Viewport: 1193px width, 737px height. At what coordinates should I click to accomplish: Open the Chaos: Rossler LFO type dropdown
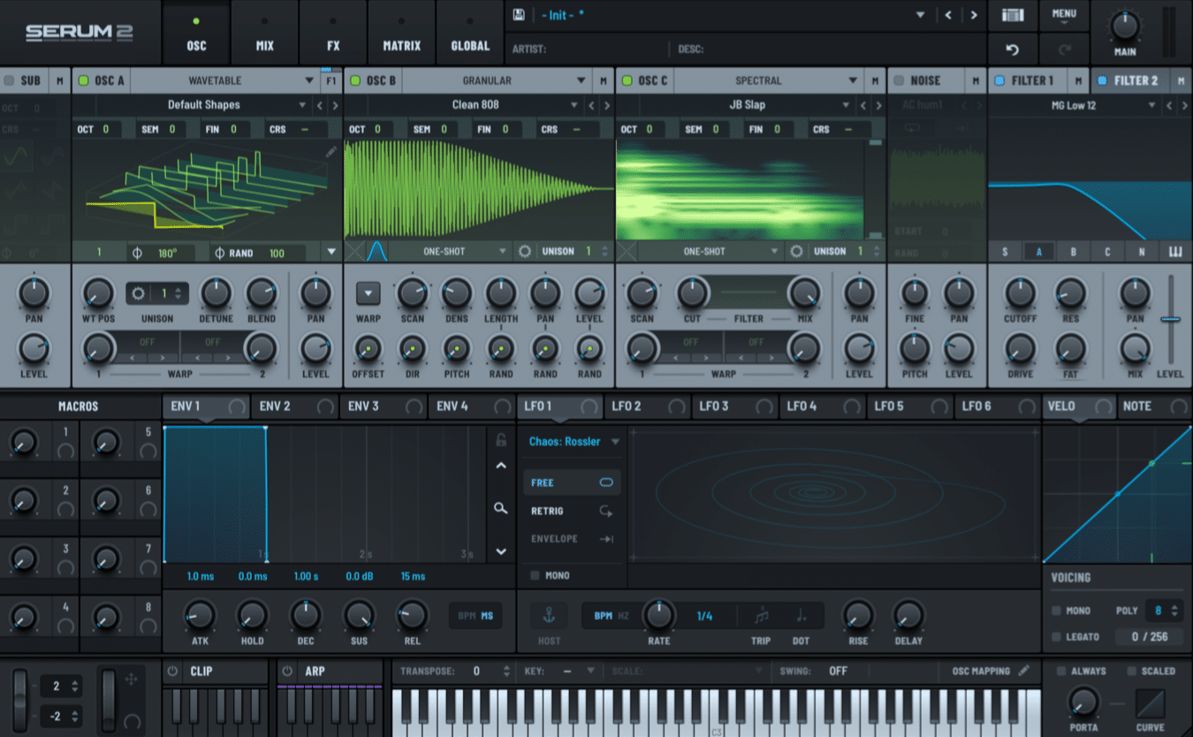pyautogui.click(x=574, y=441)
